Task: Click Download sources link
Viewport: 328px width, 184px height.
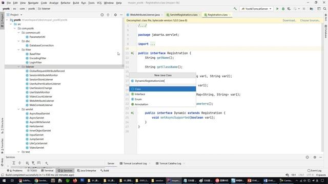Action: click(x=290, y=20)
